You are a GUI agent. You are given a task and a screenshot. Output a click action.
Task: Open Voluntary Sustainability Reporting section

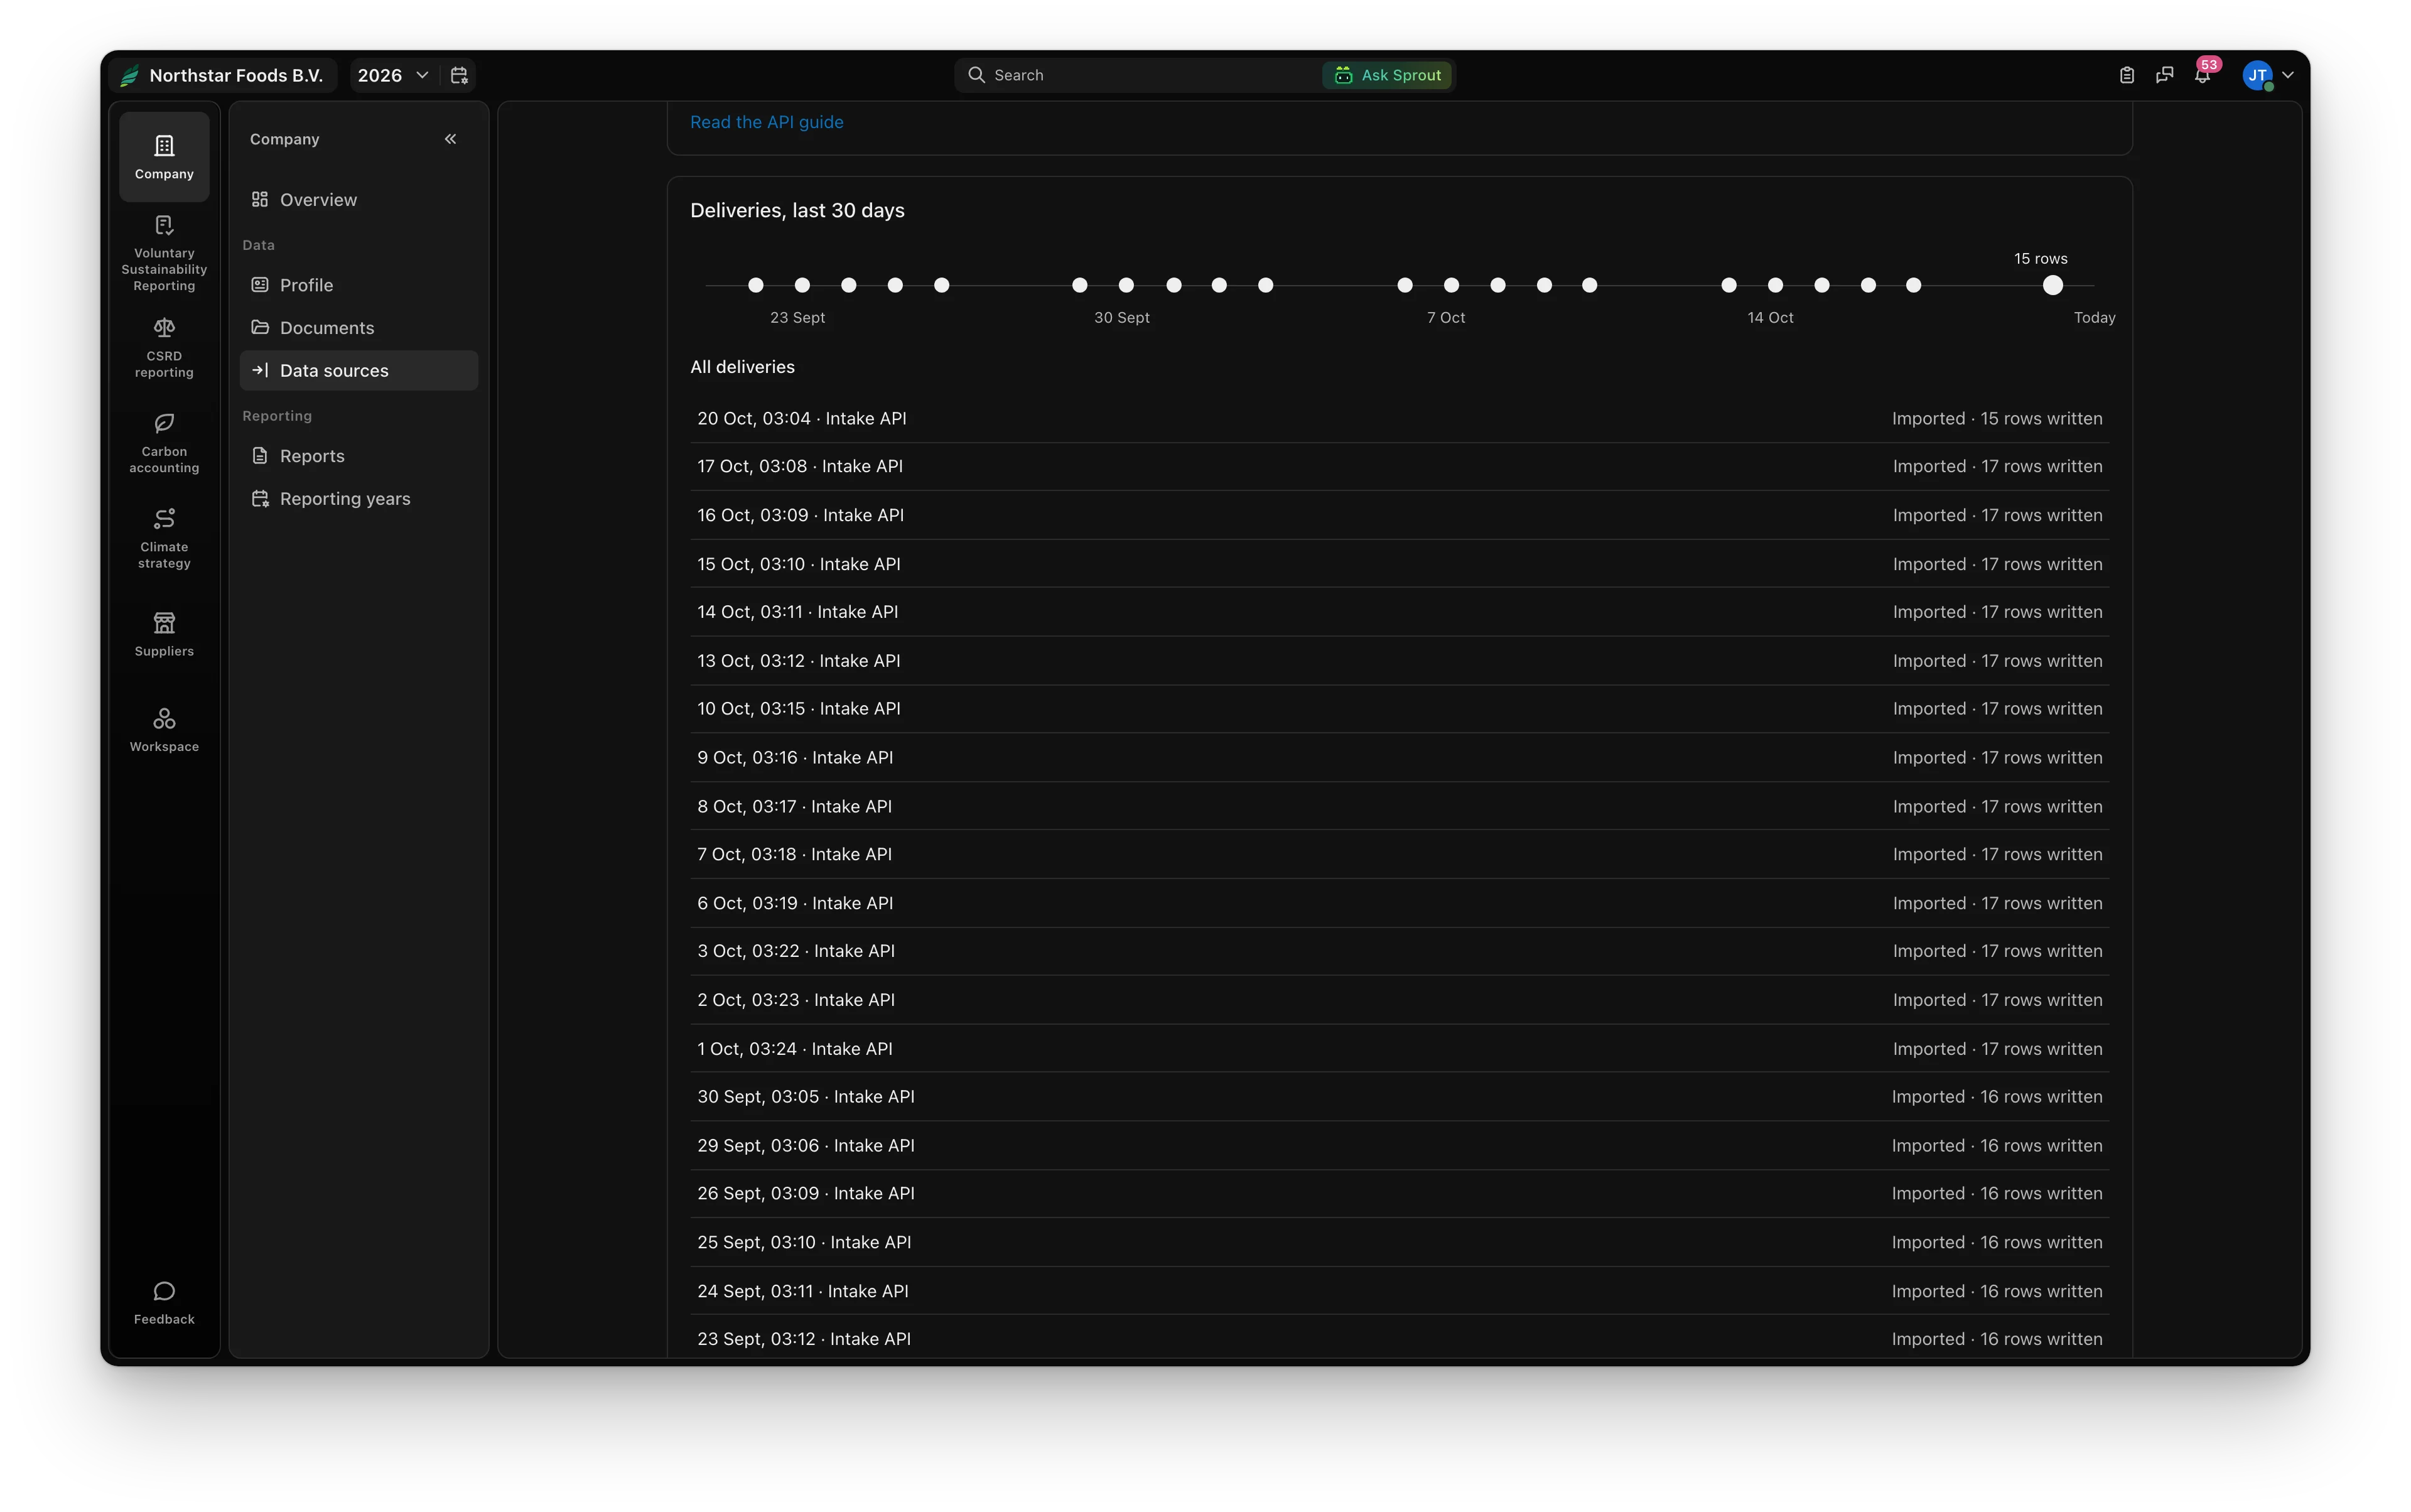point(164,253)
